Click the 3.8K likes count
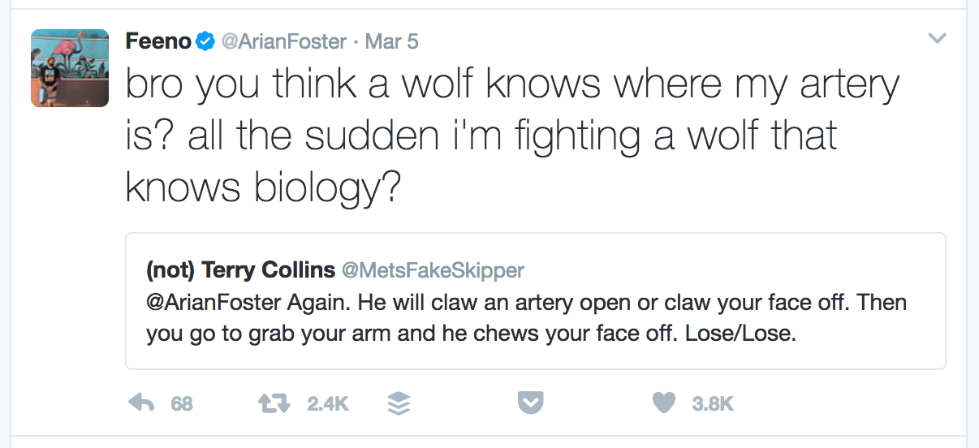This screenshot has height=448, width=979. (713, 403)
